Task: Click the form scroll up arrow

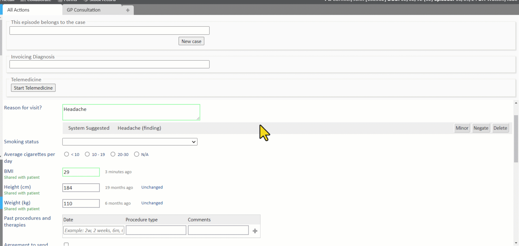Action: pyautogui.click(x=516, y=103)
